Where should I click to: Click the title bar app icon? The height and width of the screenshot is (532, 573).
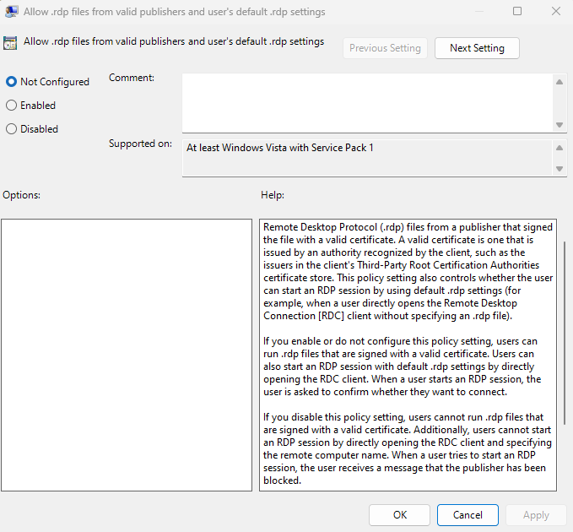point(11,12)
